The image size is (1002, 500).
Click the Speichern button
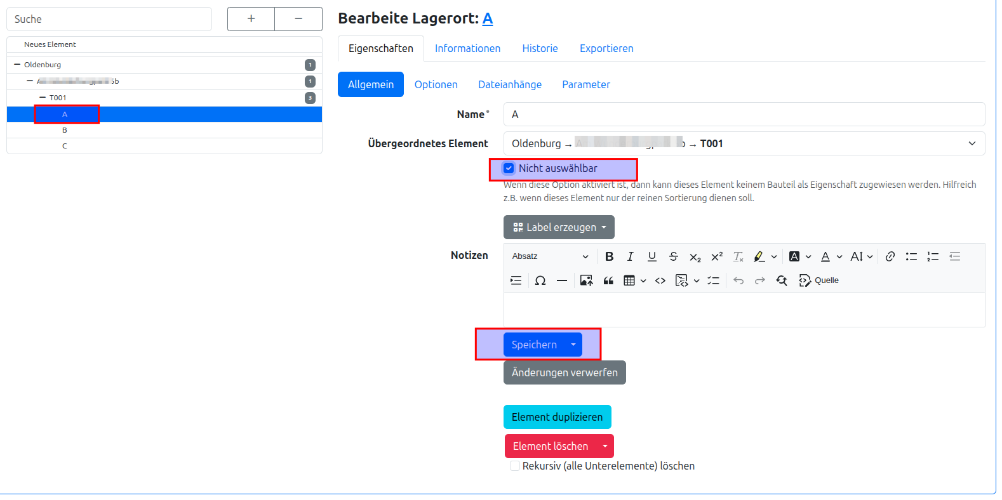pyautogui.click(x=534, y=345)
